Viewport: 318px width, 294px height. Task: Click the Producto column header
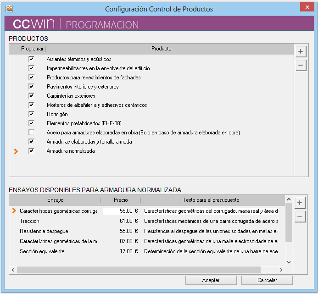(x=161, y=49)
